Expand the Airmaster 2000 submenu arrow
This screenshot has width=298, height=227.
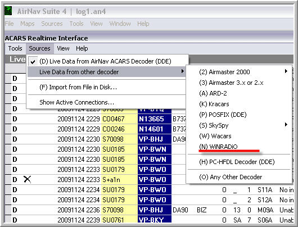tap(286, 71)
